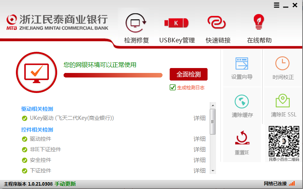Open the 快速链接 chain link icon
This screenshot has height=189, width=303.
pos(216,22)
